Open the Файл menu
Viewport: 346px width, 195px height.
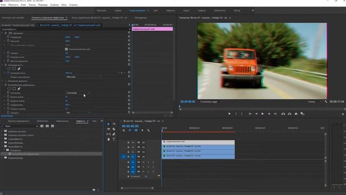pyautogui.click(x=3, y=5)
